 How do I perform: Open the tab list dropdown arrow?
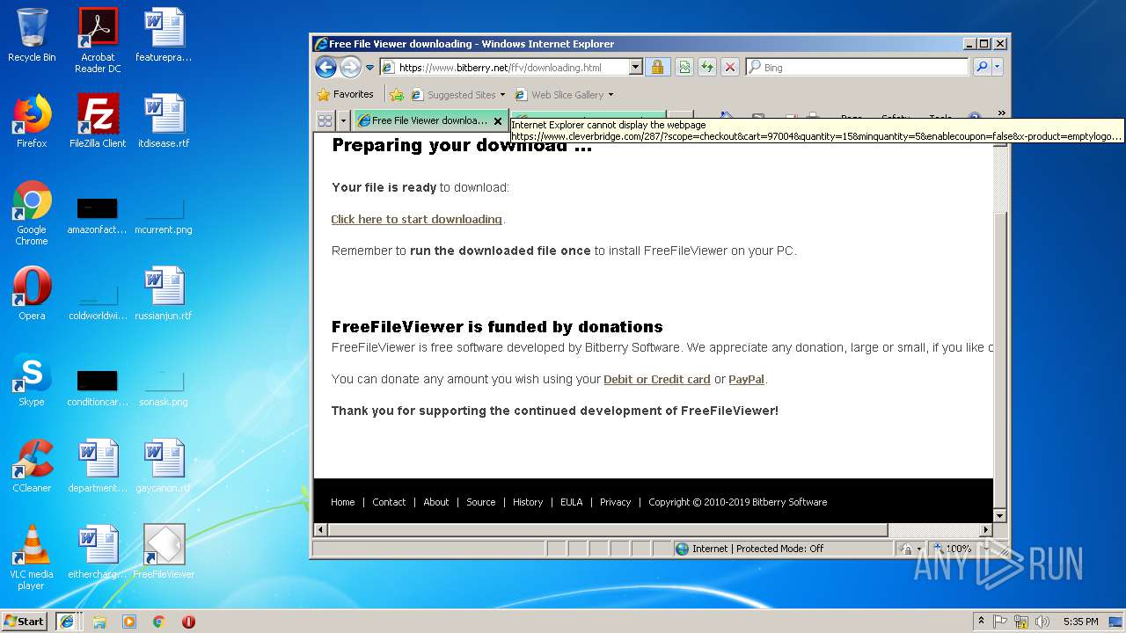pos(343,120)
